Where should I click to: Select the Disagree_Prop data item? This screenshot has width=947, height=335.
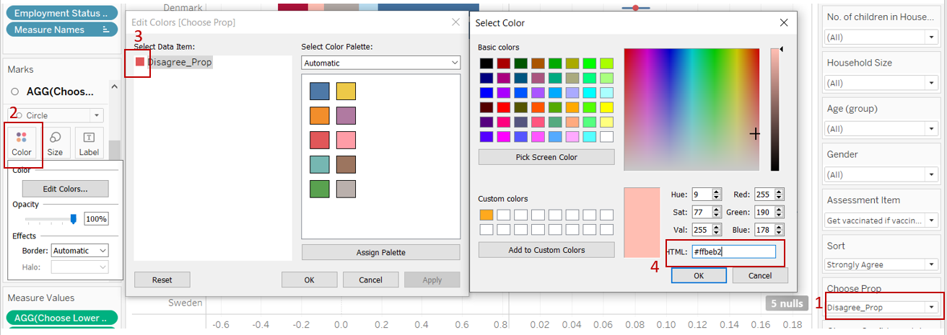point(180,63)
